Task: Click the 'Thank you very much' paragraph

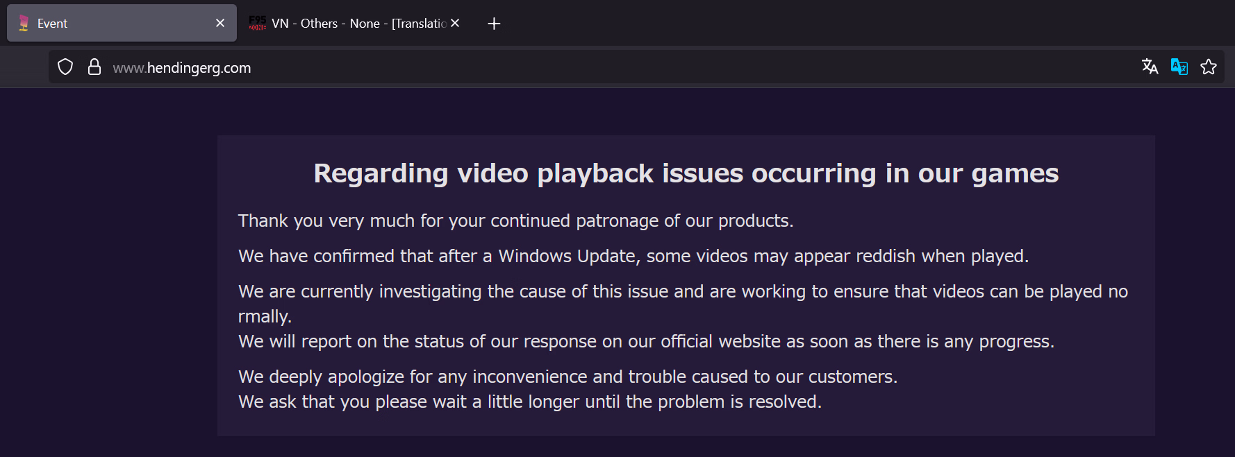Action: pyautogui.click(x=515, y=221)
